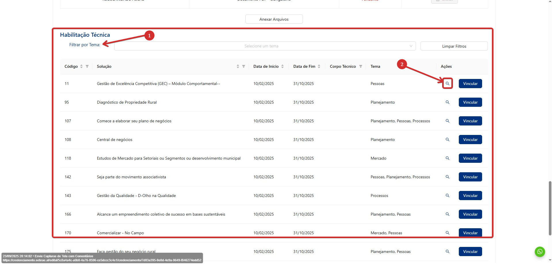The height and width of the screenshot is (265, 552).
Task: Open the Selecione um tema dropdown
Action: click(x=265, y=46)
